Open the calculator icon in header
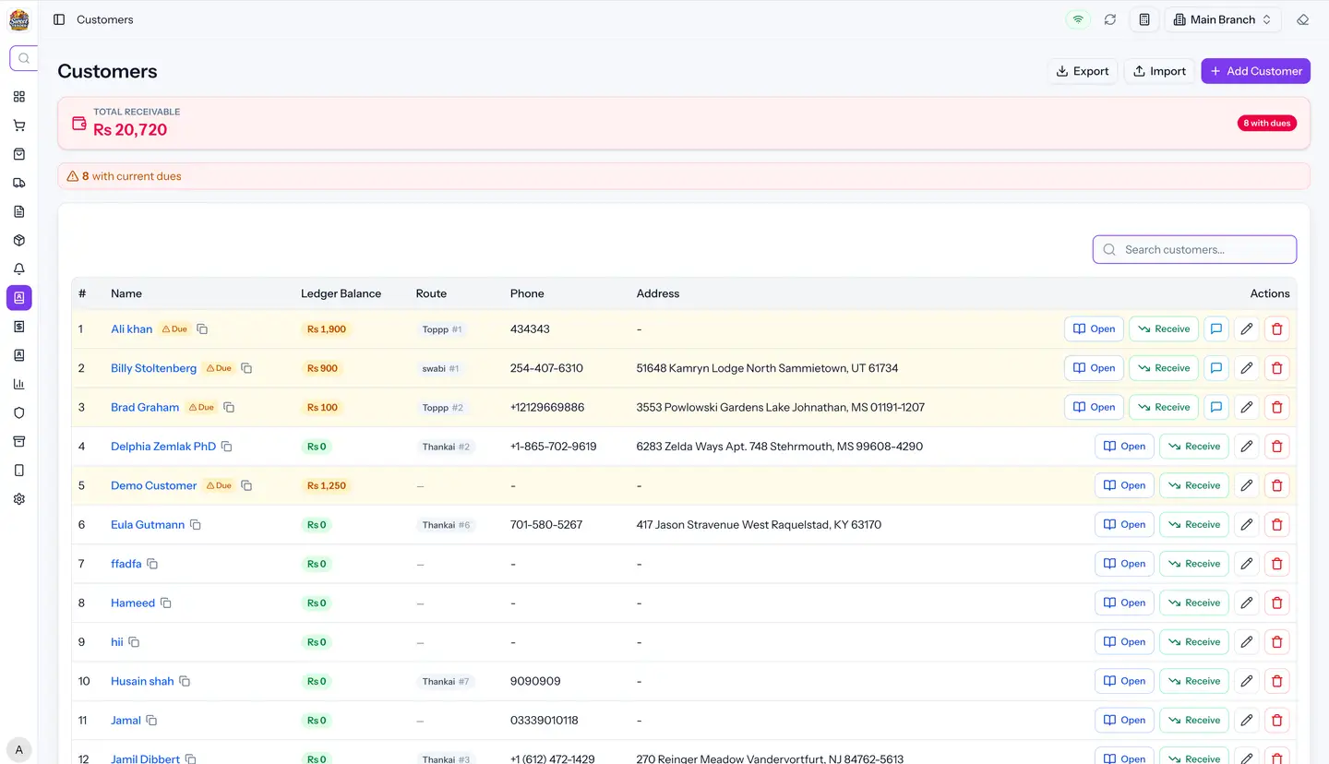The width and height of the screenshot is (1329, 764). tap(1144, 19)
